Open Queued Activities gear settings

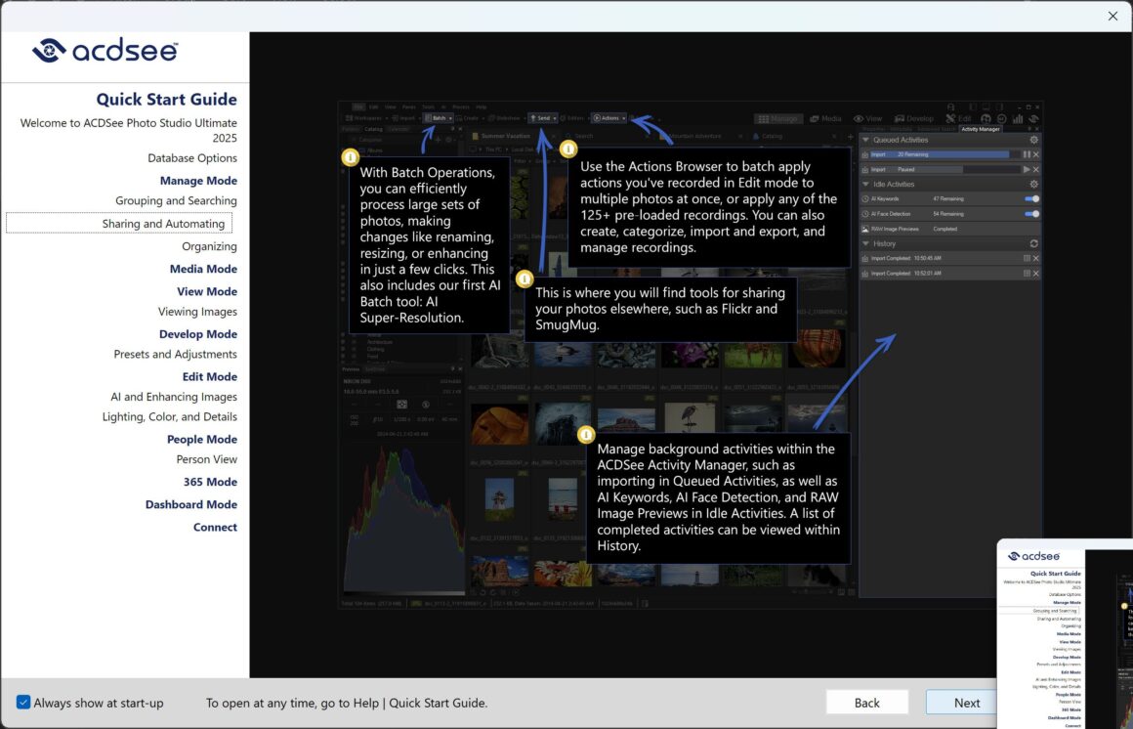(1034, 140)
